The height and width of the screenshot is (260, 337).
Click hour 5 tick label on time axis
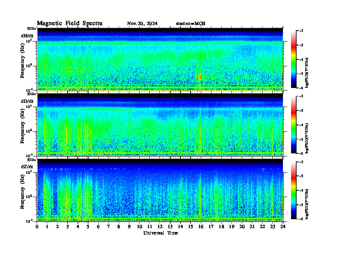point(88,227)
